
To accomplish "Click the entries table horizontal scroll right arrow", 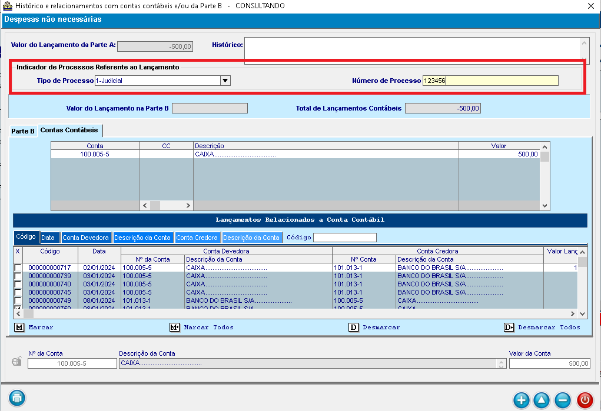I will coord(573,313).
